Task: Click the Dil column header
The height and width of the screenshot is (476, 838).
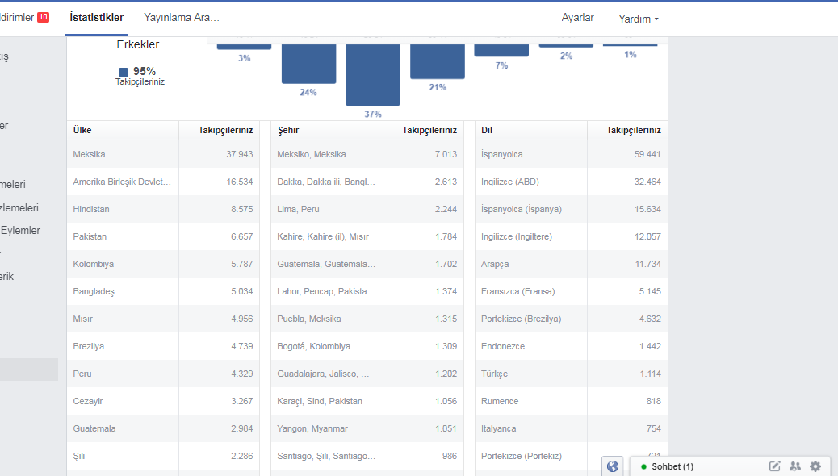Action: [530, 131]
